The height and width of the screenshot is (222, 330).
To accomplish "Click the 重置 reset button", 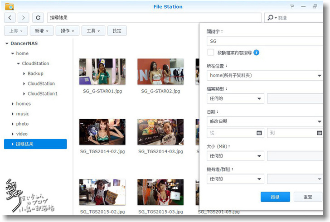I will pos(308,197).
